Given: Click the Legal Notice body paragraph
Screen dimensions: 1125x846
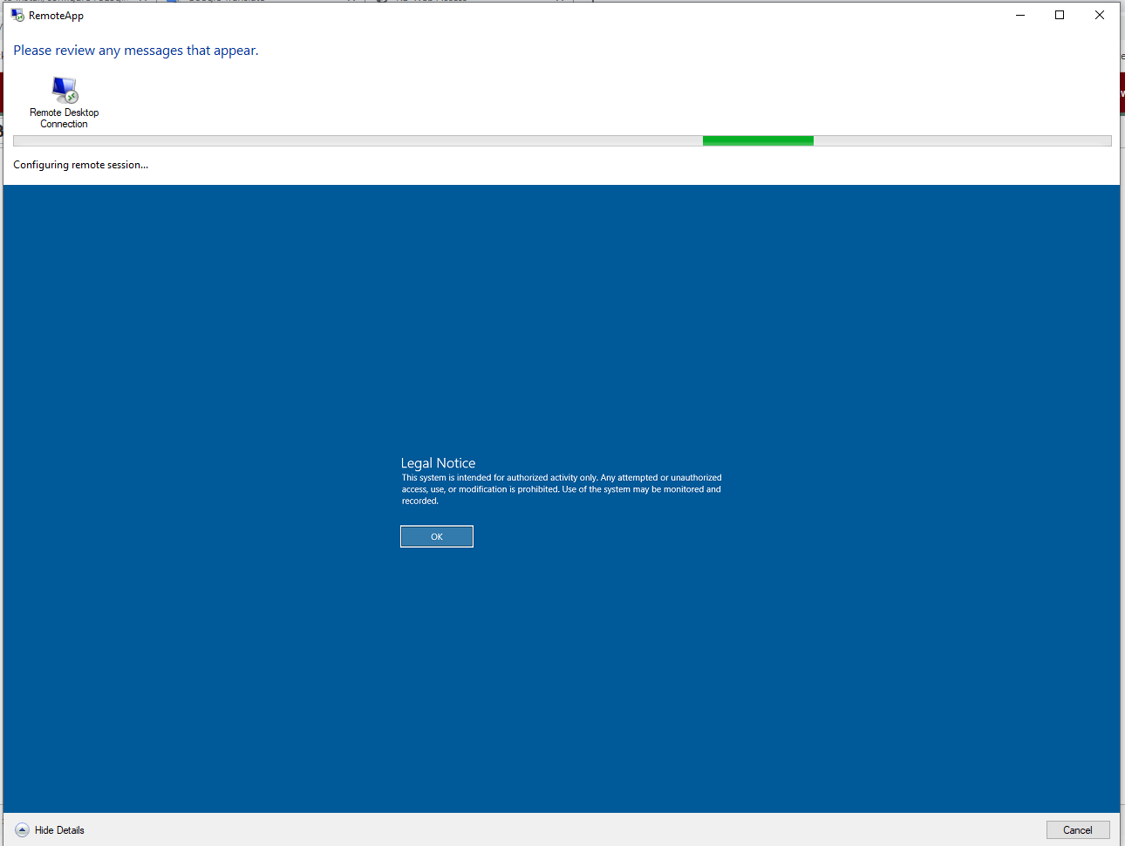Looking at the screenshot, I should point(561,488).
